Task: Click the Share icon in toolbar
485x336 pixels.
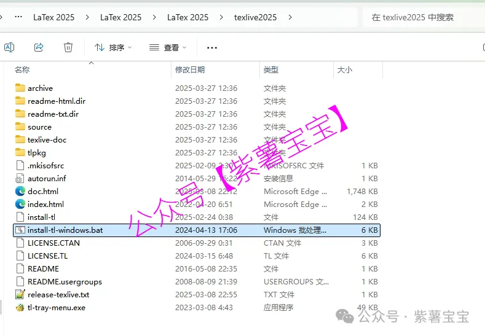Action: click(x=39, y=47)
